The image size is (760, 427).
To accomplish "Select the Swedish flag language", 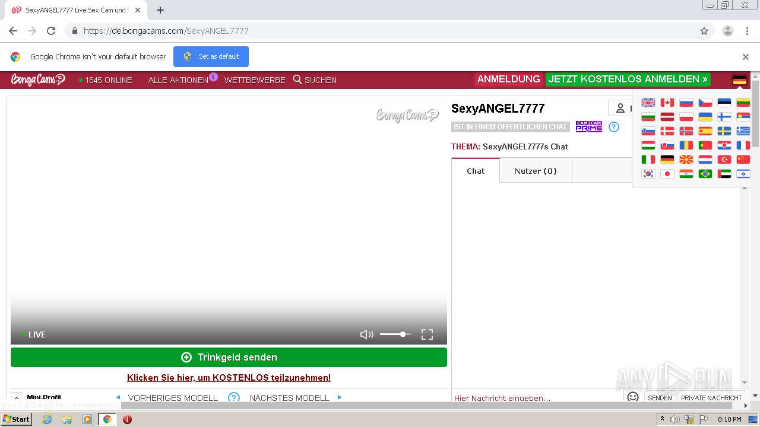I will click(724, 131).
